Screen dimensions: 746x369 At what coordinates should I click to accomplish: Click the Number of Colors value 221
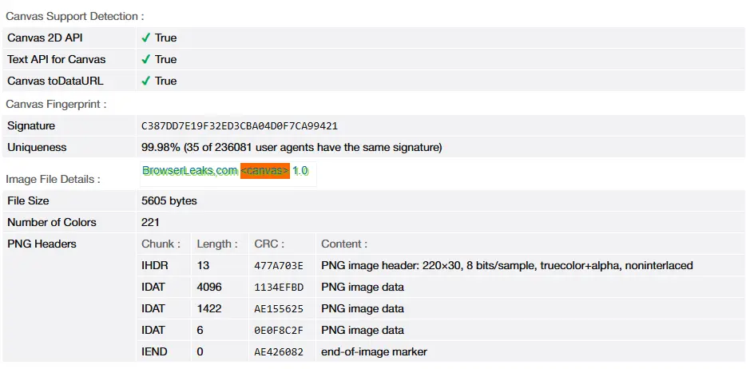coord(150,222)
